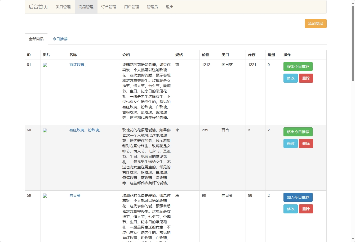
Task: Switch to the 今日推荐 tab
Action: pos(60,39)
